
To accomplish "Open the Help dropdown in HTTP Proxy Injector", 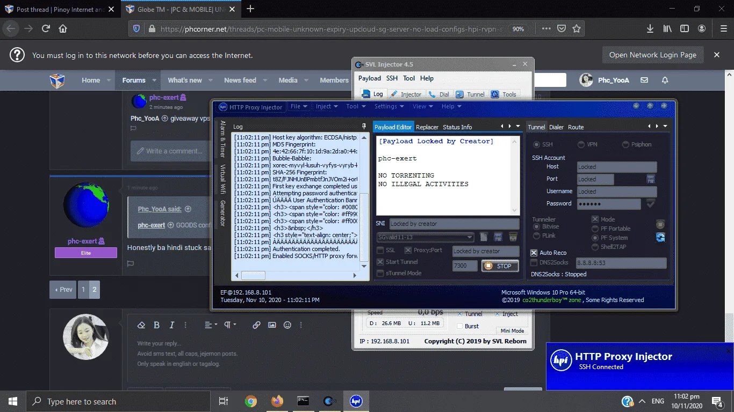I will tap(451, 106).
